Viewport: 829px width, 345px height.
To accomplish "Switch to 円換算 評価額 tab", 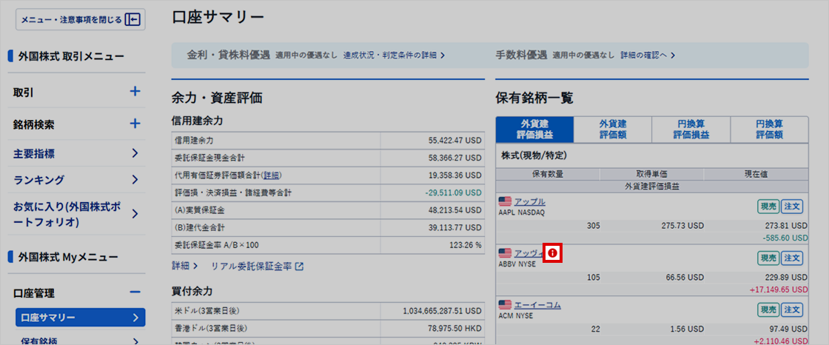I will pyautogui.click(x=769, y=129).
